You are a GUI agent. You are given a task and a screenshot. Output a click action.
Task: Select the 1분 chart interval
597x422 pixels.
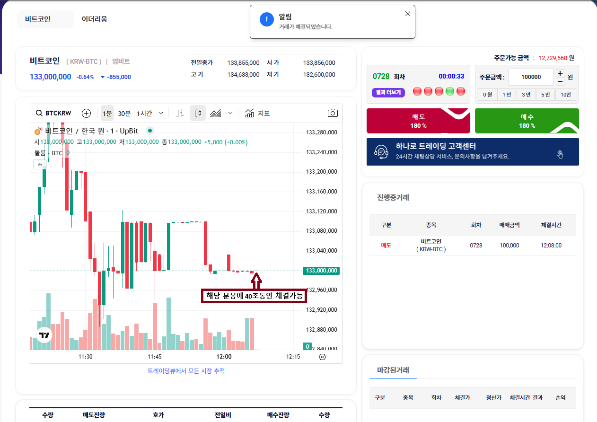tap(107, 113)
